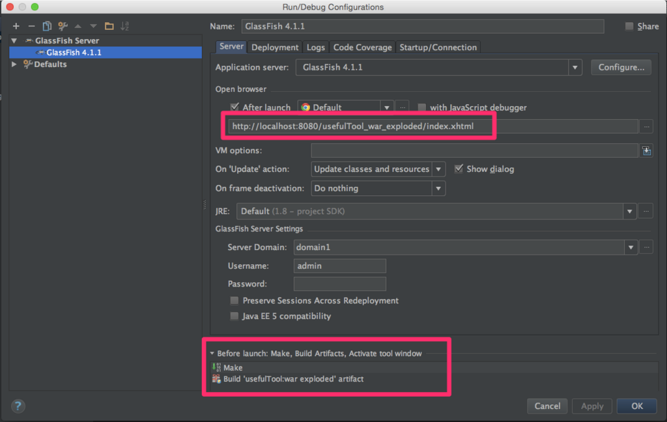667x422 pixels.
Task: Copy the selected configuration
Action: [47, 26]
